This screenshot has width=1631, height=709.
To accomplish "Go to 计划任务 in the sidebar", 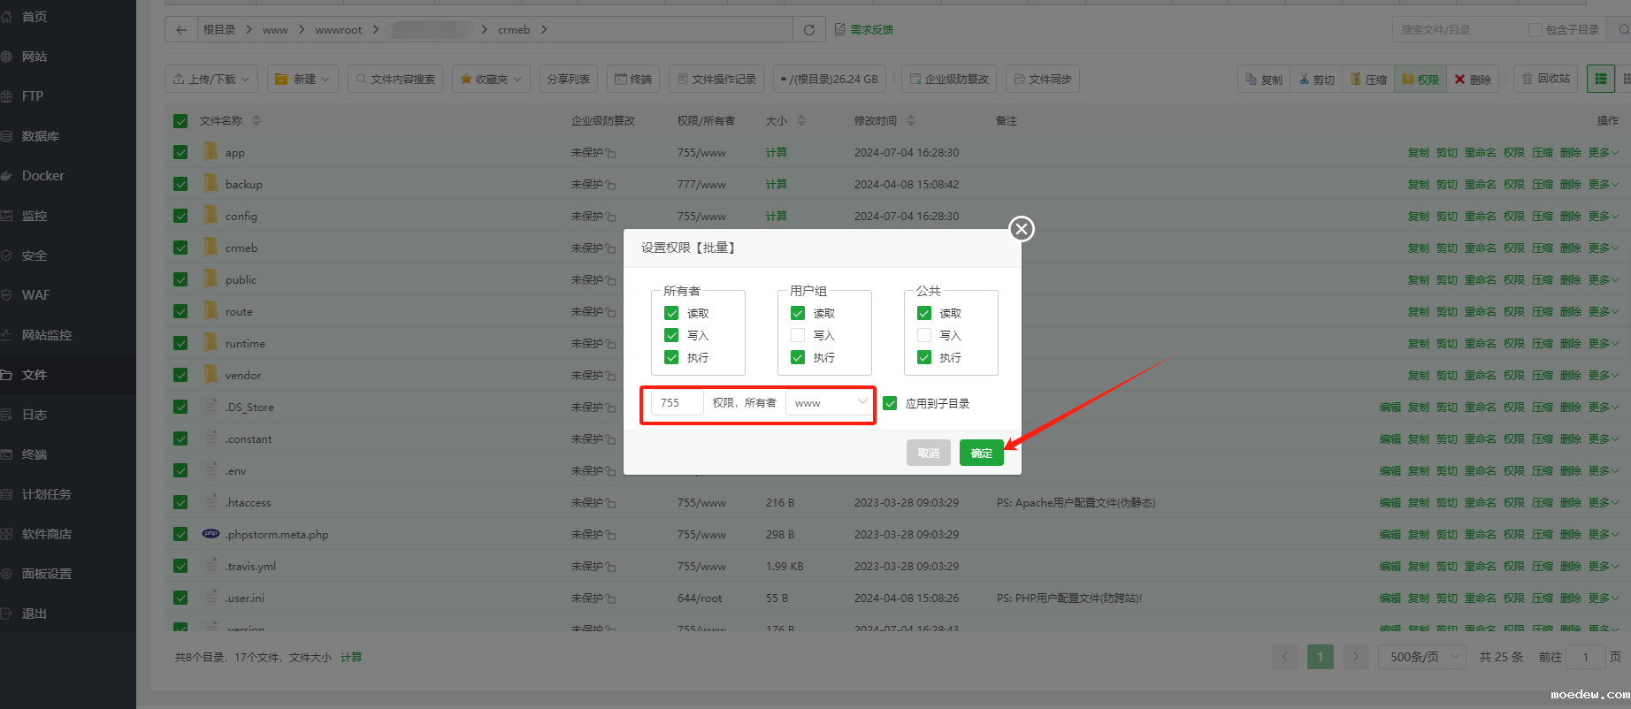I will click(x=46, y=494).
